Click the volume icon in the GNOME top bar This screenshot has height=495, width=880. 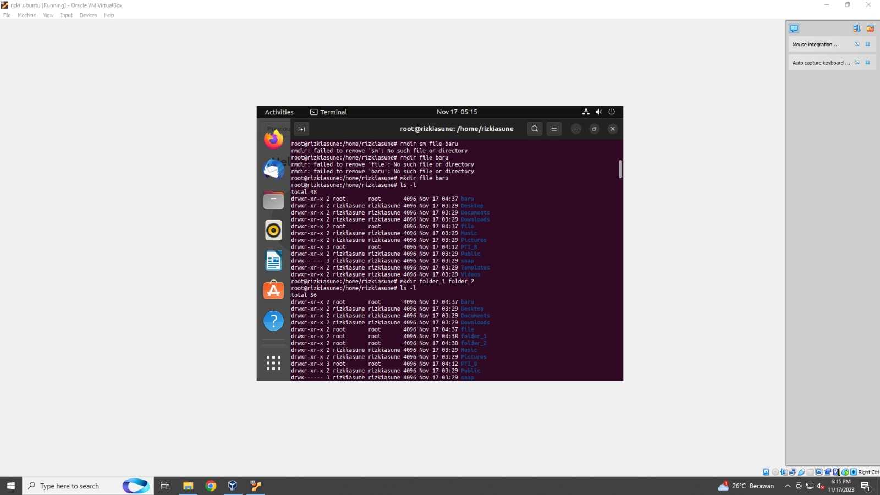[598, 112]
